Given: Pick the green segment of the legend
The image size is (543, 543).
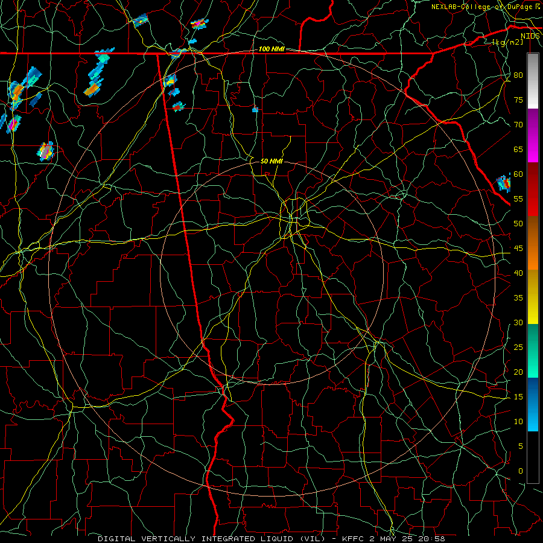Looking at the screenshot, I should click(x=533, y=351).
